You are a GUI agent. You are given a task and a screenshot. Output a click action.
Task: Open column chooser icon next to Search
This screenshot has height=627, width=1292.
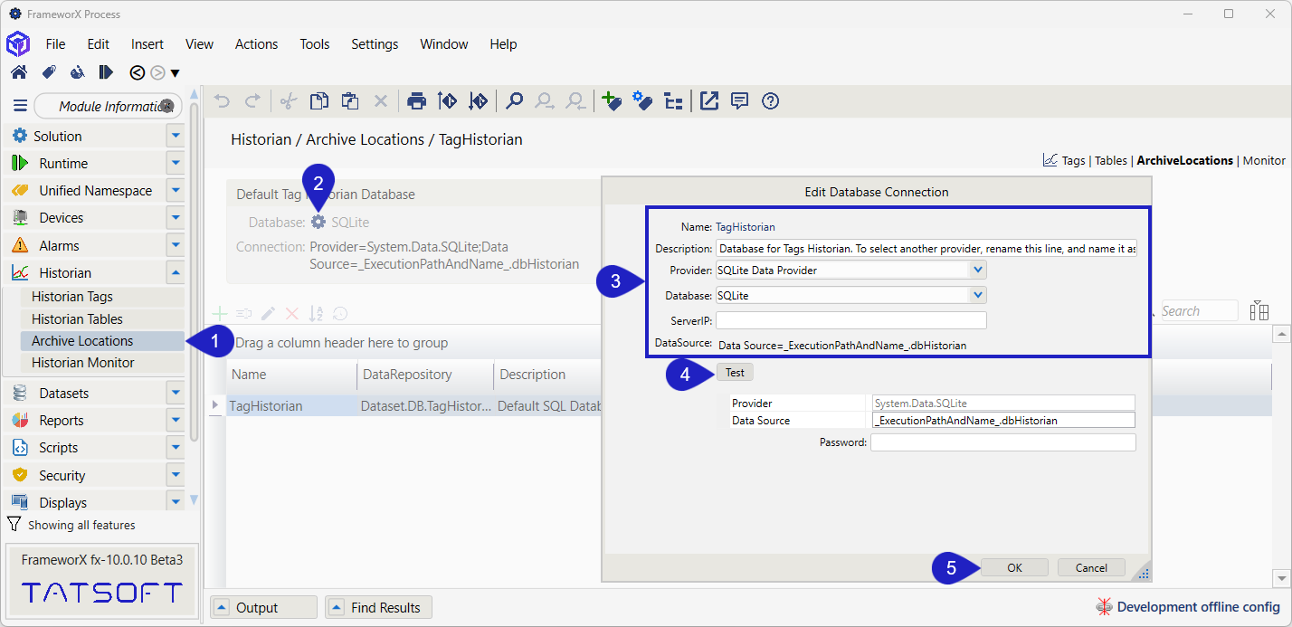(x=1259, y=311)
